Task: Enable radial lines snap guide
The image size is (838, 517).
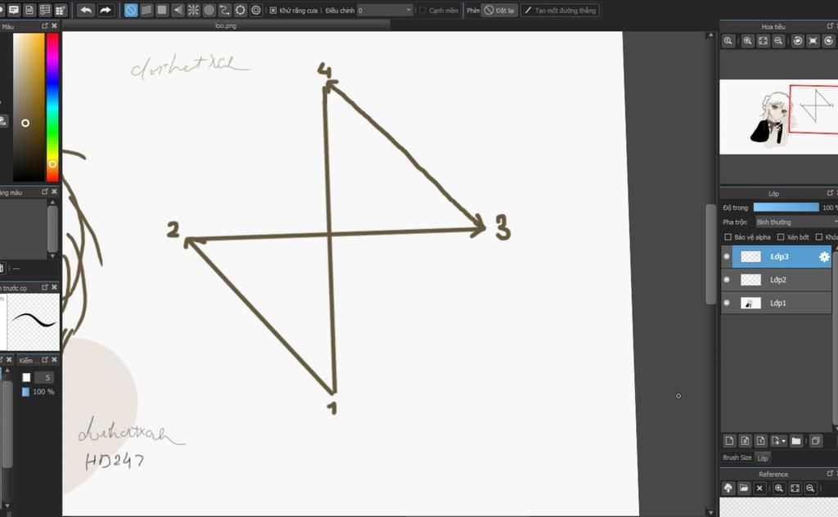Action: click(193, 10)
